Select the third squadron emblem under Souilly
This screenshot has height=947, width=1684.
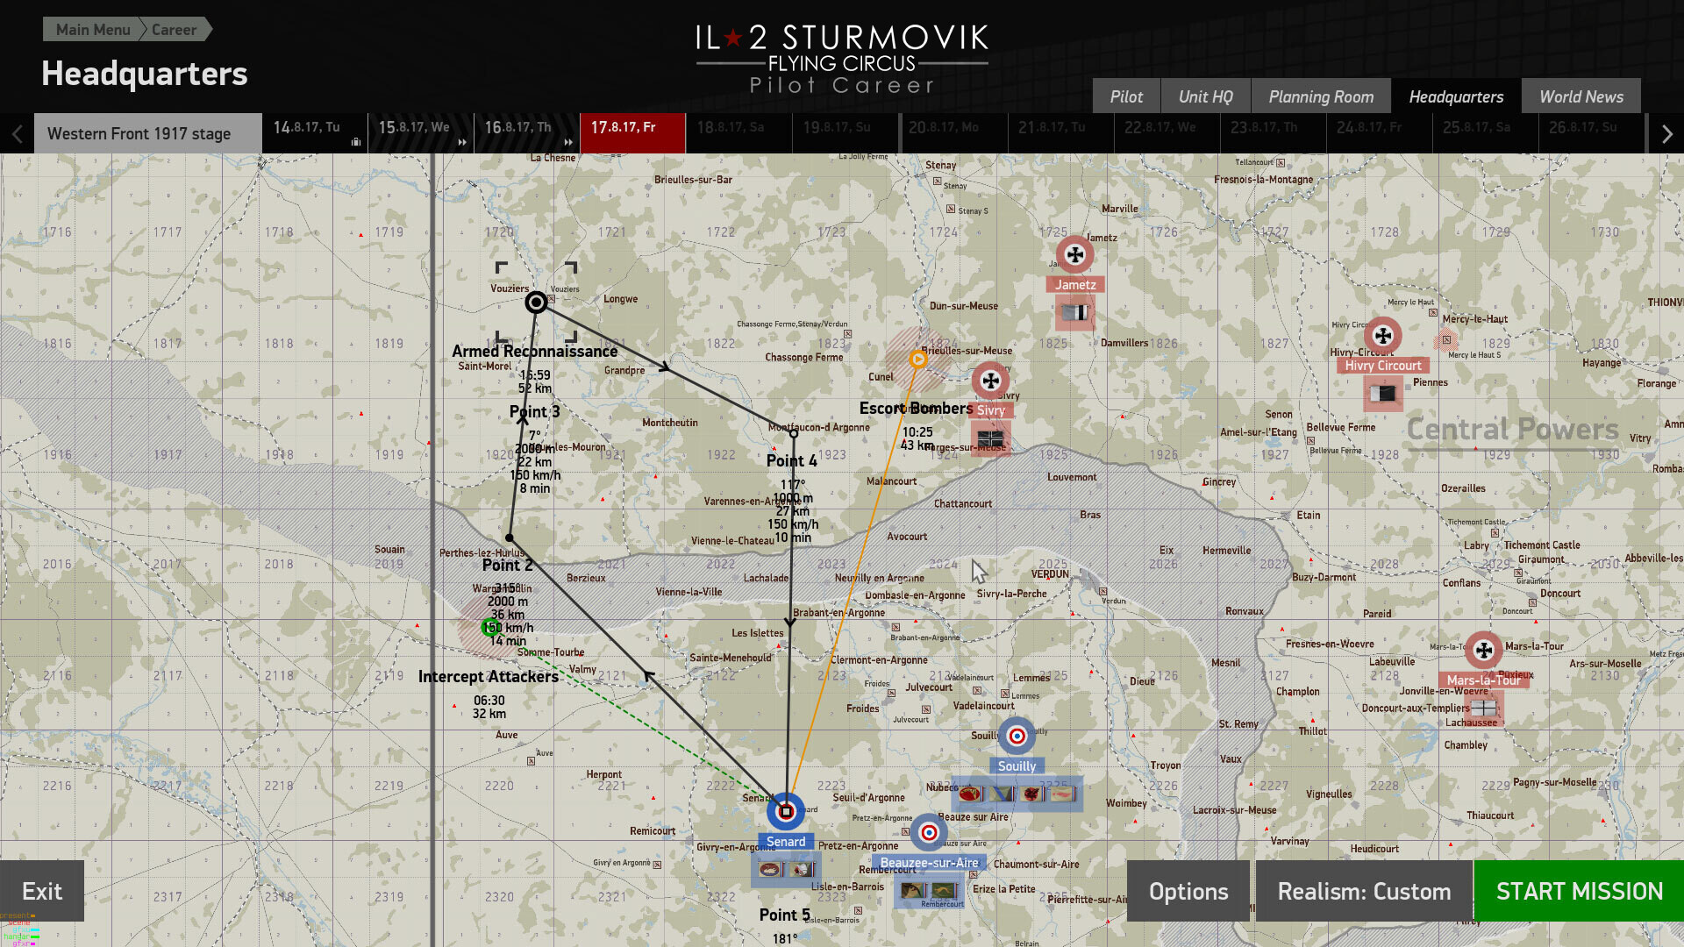click(1032, 794)
